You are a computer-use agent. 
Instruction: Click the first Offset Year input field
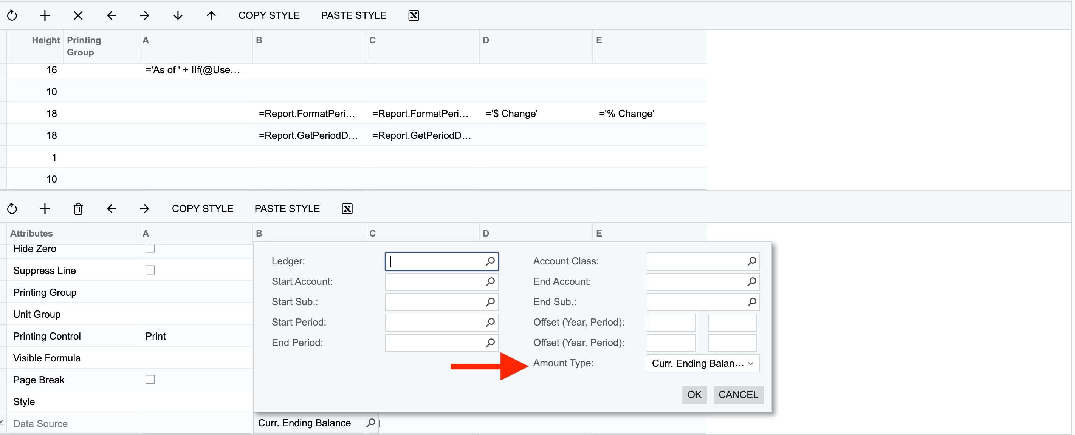click(x=671, y=322)
